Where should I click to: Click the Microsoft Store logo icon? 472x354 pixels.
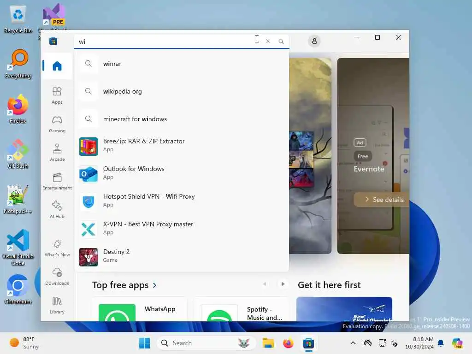pos(53,41)
